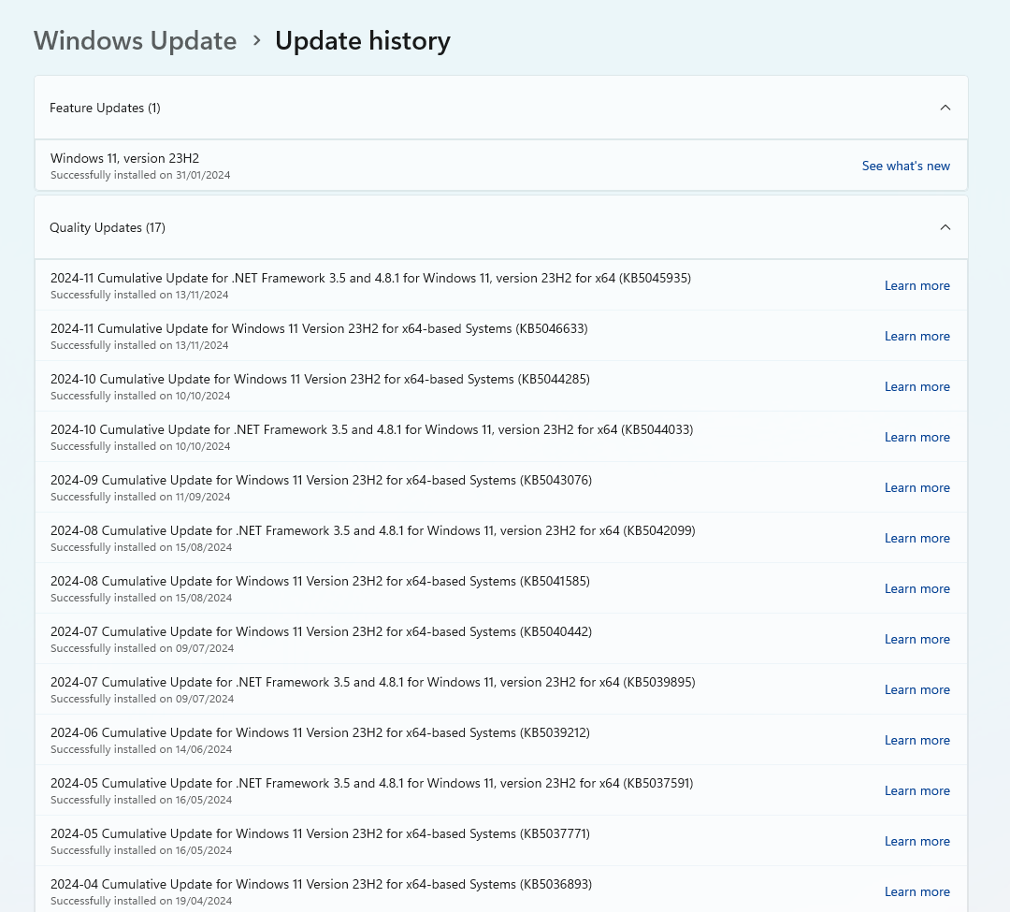Click the 2024-08 .NET Framework KB5042099 title
This screenshot has height=912, width=1010.
pos(373,530)
